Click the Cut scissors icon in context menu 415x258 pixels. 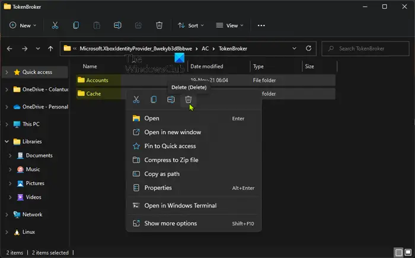[x=136, y=100]
